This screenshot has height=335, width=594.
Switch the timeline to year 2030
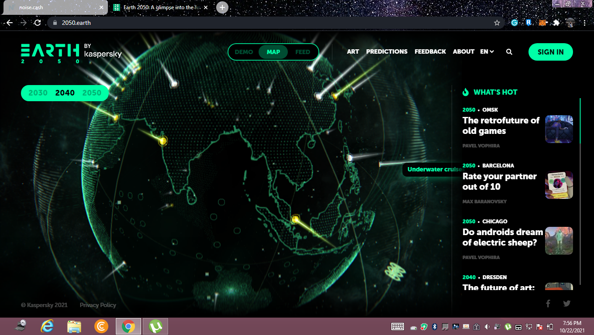coord(38,92)
